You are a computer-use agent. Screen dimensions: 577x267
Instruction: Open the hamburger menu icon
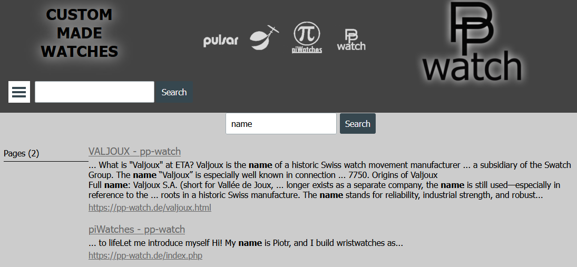coord(19,92)
